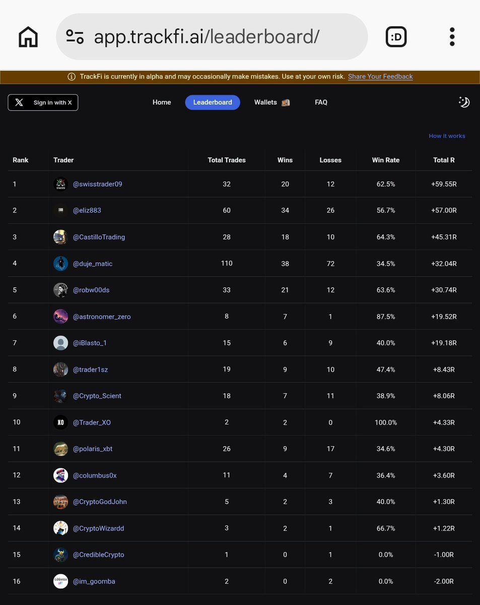The image size is (480, 605).
Task: Open the @robw00ds trader link
Action: point(91,290)
